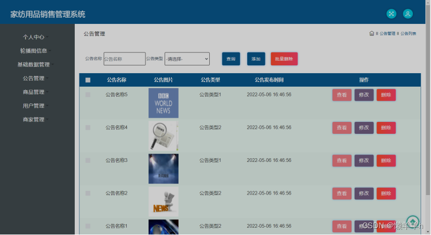Check the checkbox for 公告名称2 row
This screenshot has height=235, width=431.
click(88, 193)
